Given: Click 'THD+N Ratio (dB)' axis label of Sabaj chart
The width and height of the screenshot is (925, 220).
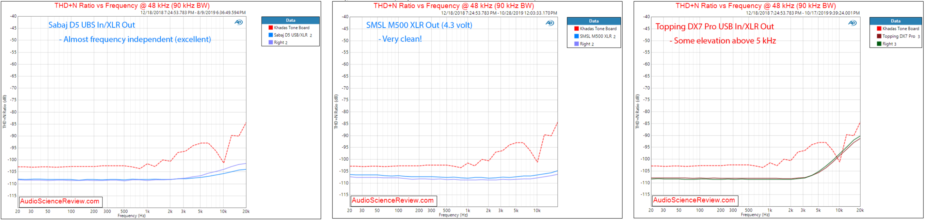Looking at the screenshot, I should tap(5, 111).
